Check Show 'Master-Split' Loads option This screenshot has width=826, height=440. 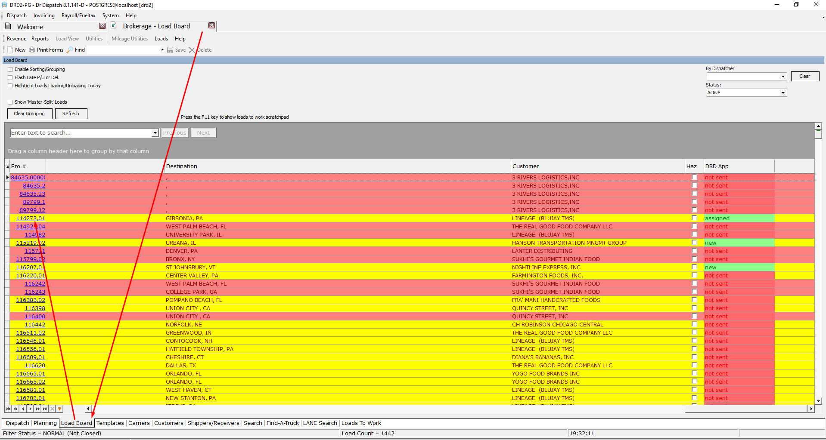point(10,102)
